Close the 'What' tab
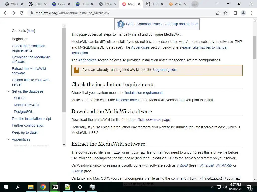 22,4
